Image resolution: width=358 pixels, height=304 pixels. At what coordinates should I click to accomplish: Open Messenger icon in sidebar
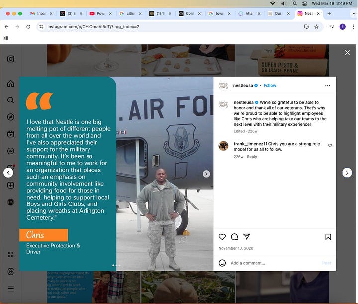pos(11,151)
